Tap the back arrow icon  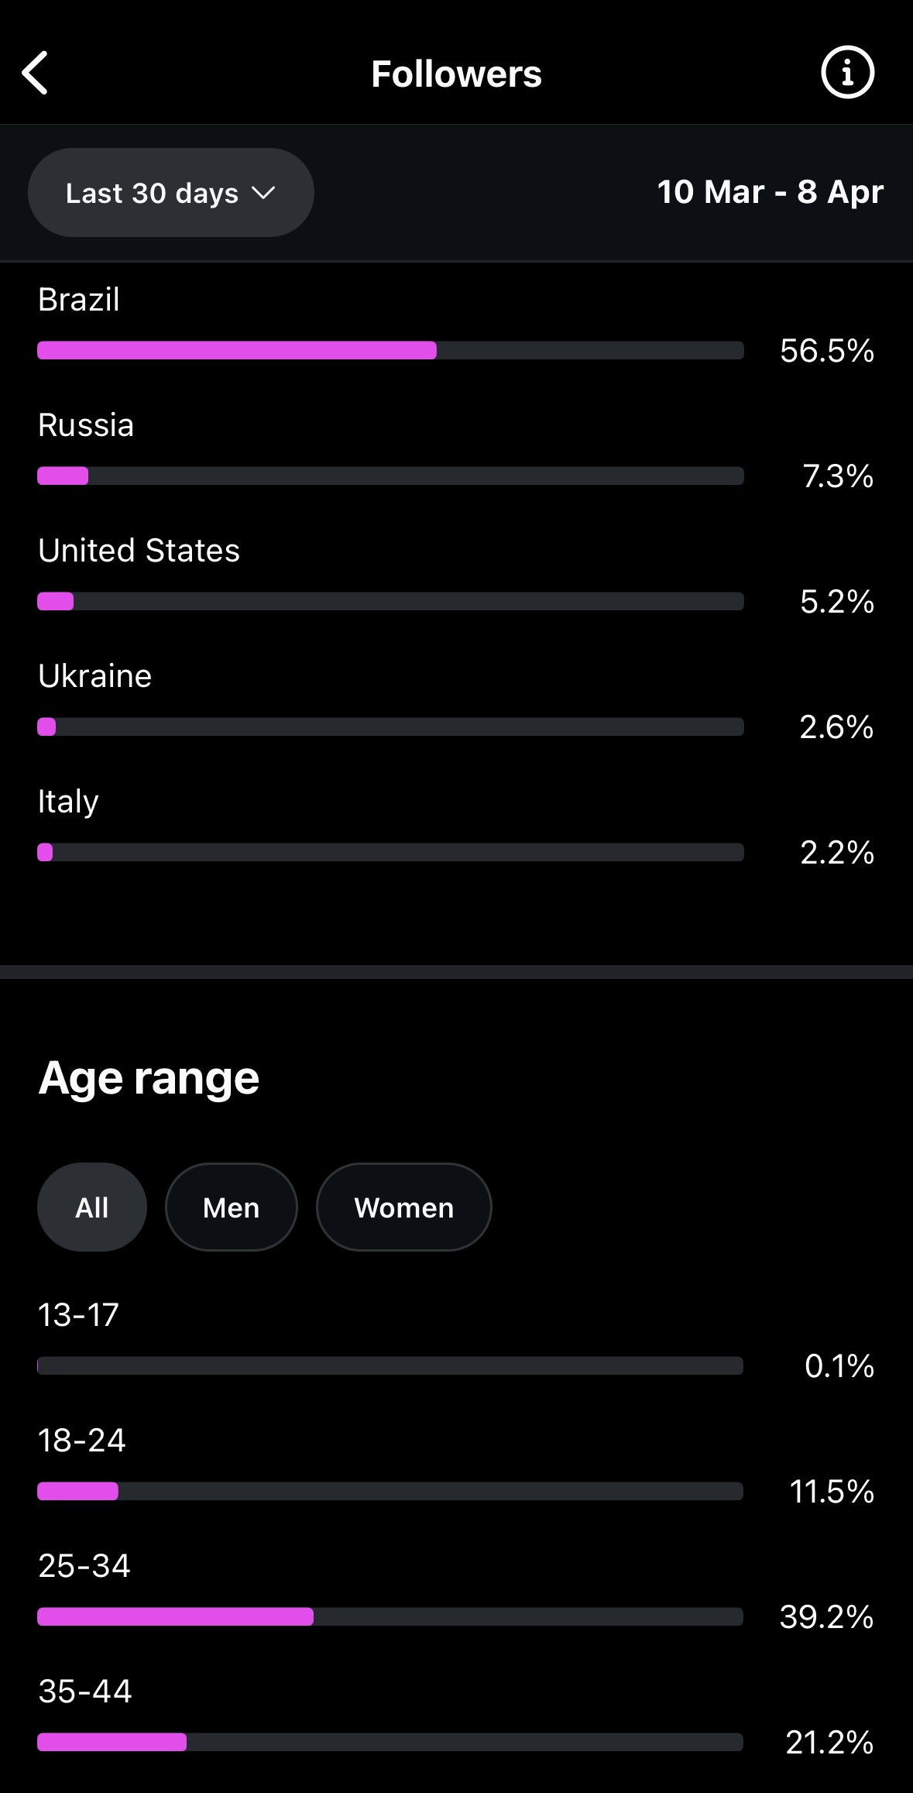36,74
